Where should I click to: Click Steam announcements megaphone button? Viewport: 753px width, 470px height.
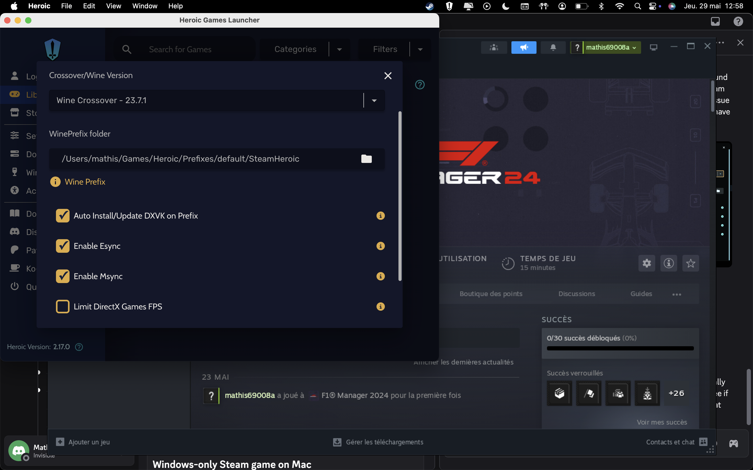tap(524, 48)
